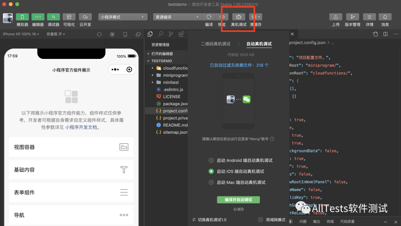Click the phone device icon above simulator
401x226 pixels.
(x=125, y=34)
